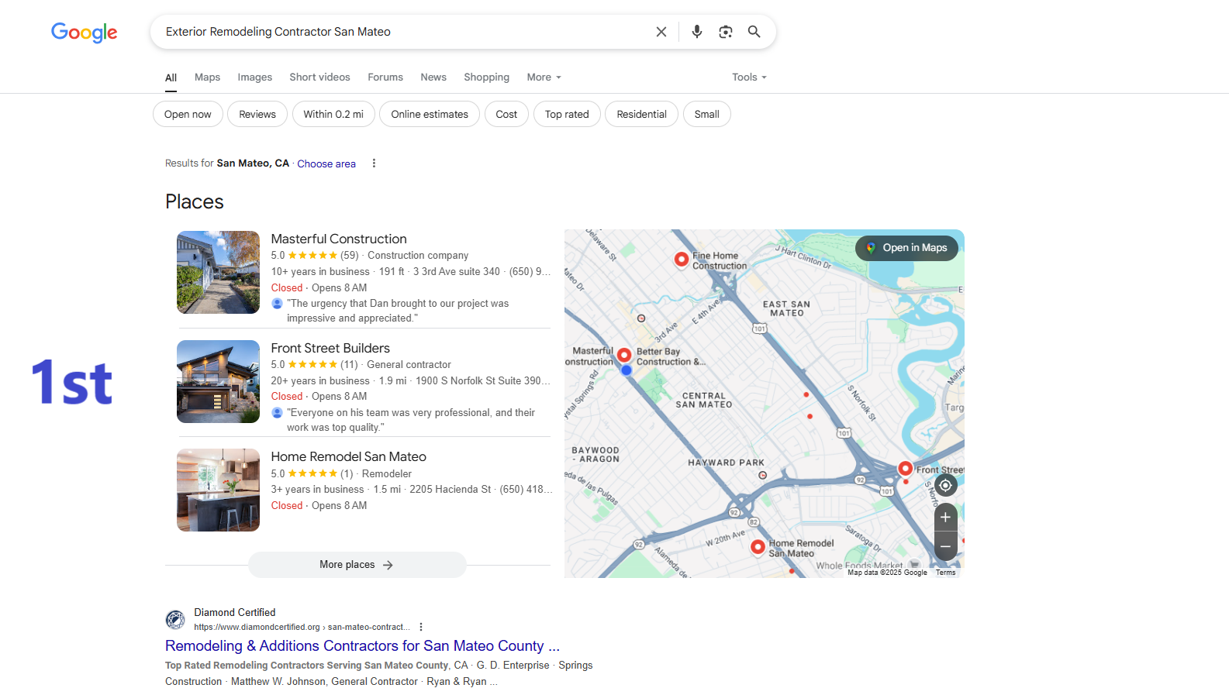Open Remodeling & Additions Contractors result link
The height and width of the screenshot is (695, 1229).
click(x=362, y=645)
